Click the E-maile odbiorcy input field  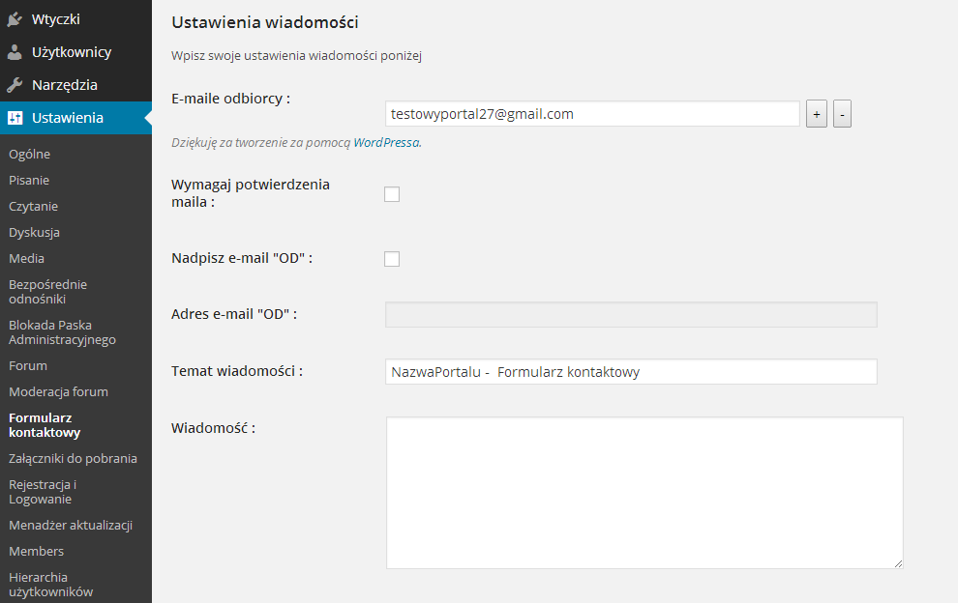592,114
